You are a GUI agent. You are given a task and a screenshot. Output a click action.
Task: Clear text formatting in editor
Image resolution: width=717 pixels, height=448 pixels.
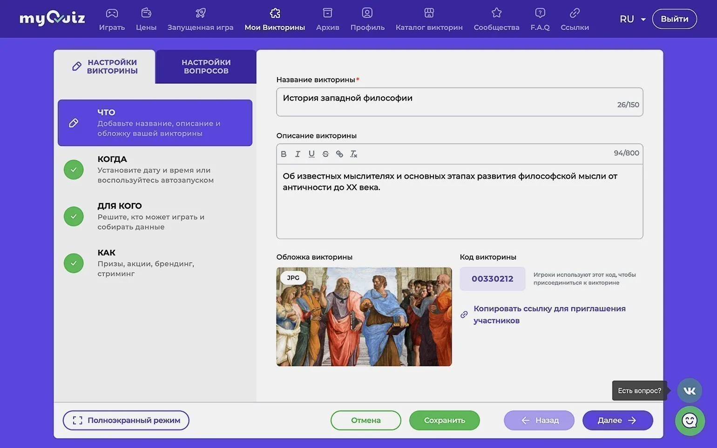pos(354,154)
